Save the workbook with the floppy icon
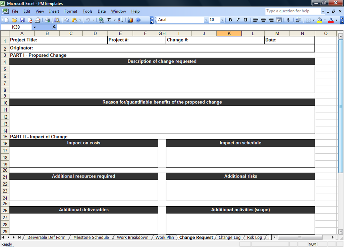344x247 pixels. 22,20
